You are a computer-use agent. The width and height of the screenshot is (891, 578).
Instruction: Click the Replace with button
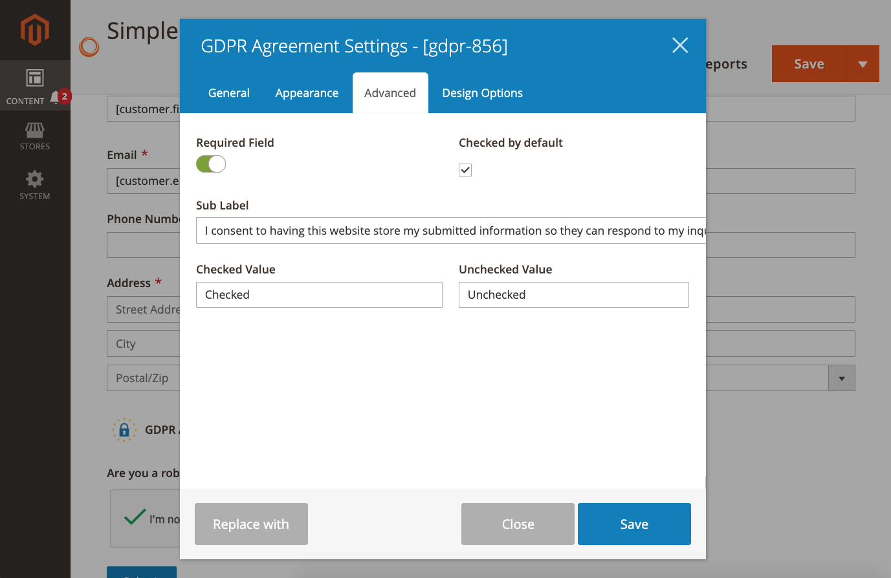click(251, 524)
